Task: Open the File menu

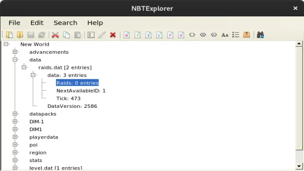Action: (x=14, y=23)
